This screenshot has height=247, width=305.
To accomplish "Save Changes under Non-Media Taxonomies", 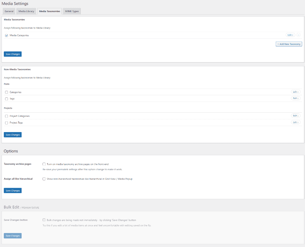I will [x=12, y=135].
